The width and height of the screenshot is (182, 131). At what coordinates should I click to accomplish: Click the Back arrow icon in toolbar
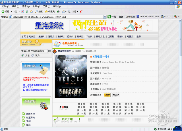click(x=3, y=12)
